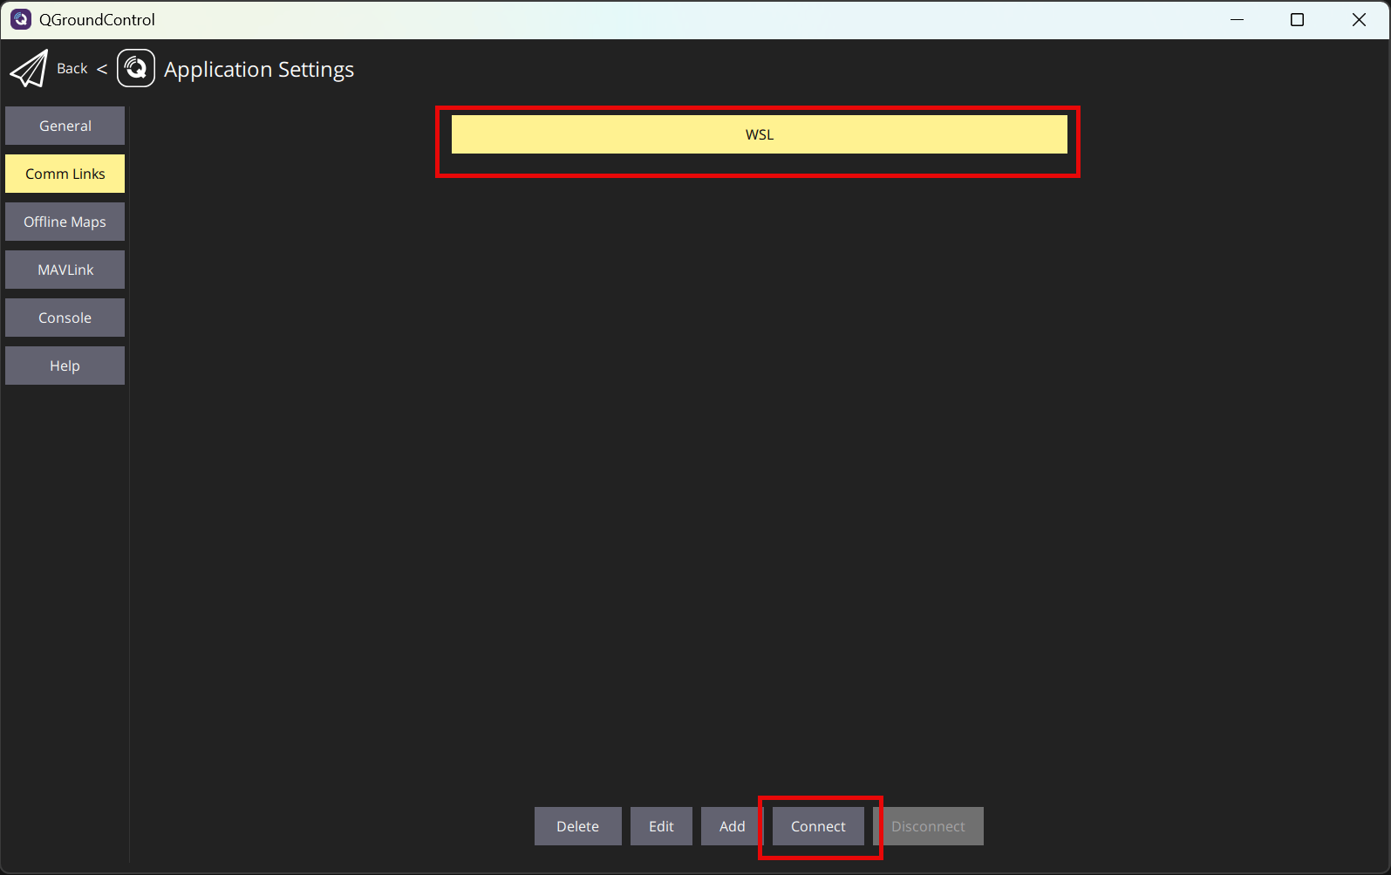Open the General settings tab

(x=65, y=126)
